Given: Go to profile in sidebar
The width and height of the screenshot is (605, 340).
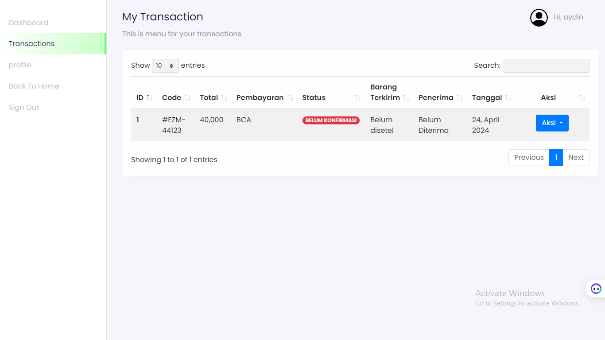Looking at the screenshot, I should tap(20, 65).
